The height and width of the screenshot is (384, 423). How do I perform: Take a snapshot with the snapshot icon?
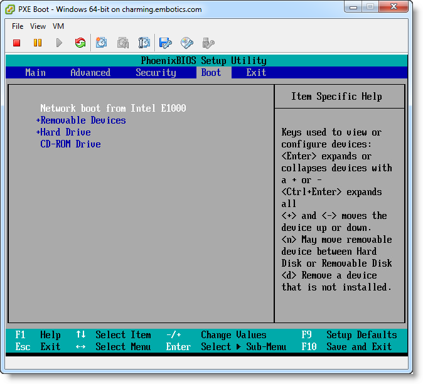[x=101, y=43]
